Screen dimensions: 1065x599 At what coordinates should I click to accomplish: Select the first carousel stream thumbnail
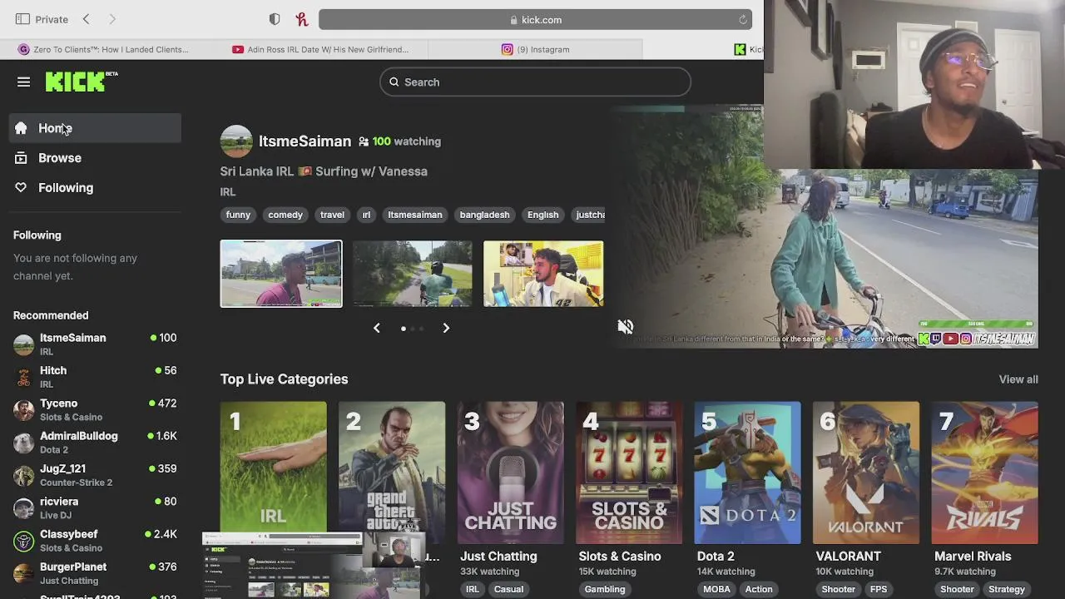point(281,274)
